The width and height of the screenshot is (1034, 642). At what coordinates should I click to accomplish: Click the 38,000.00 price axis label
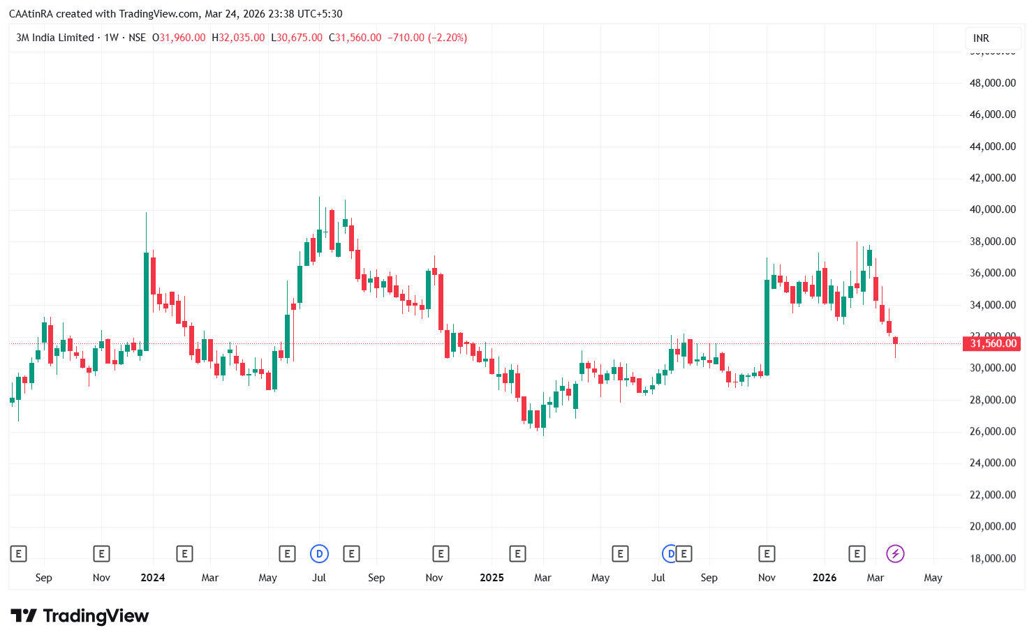pyautogui.click(x=993, y=241)
